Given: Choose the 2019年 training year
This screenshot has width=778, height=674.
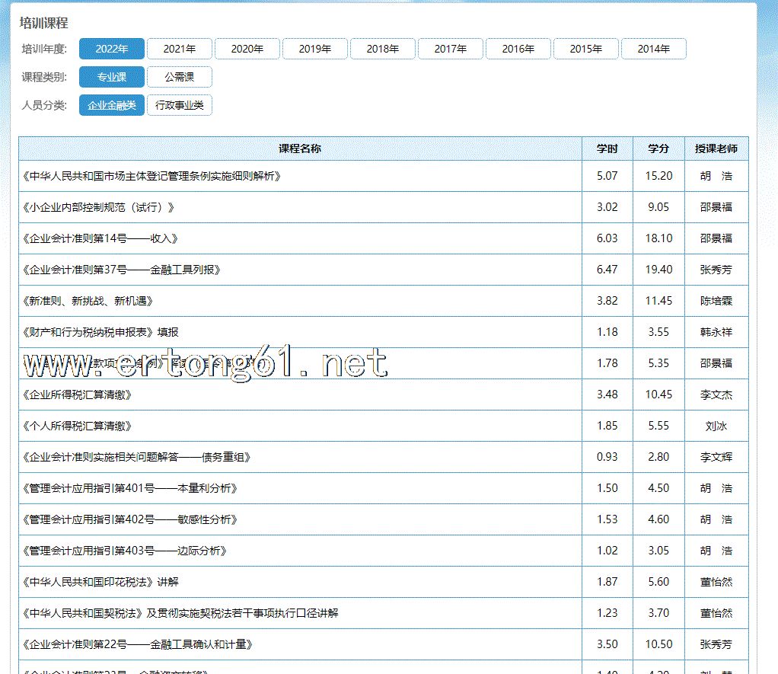Looking at the screenshot, I should (x=314, y=49).
